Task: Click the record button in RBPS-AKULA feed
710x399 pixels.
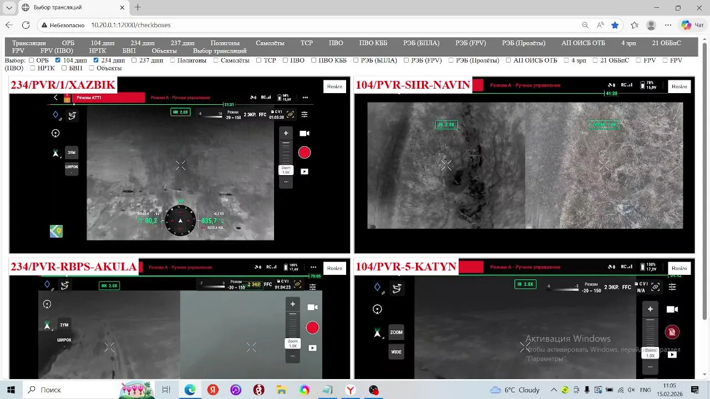Action: pyautogui.click(x=312, y=328)
